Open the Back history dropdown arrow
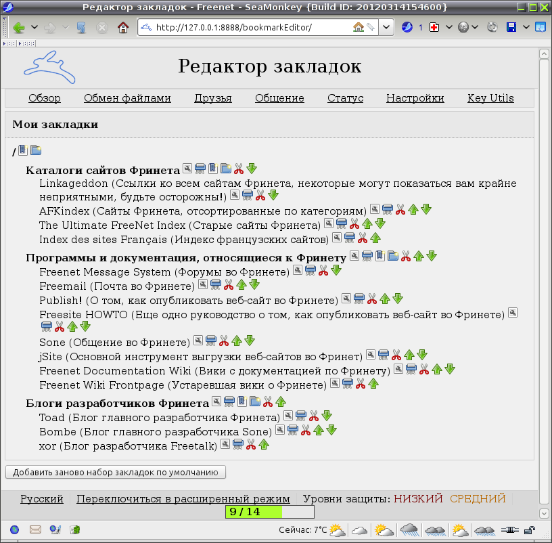 tap(34, 27)
